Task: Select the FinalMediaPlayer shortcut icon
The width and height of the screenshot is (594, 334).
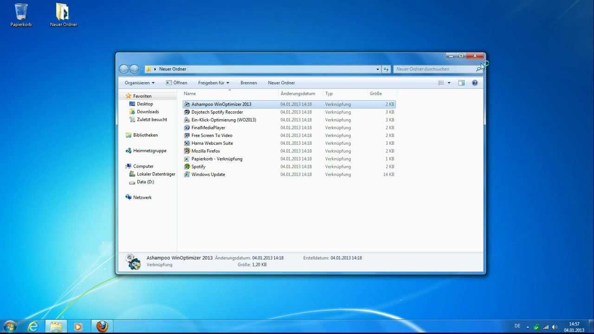Action: 187,128
